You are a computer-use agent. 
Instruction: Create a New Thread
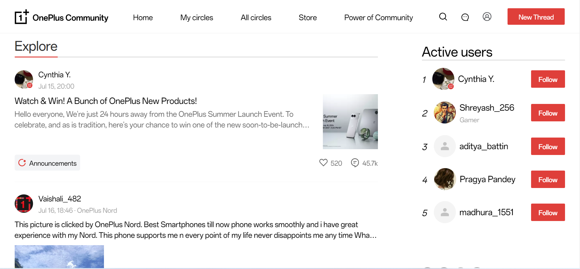click(536, 17)
